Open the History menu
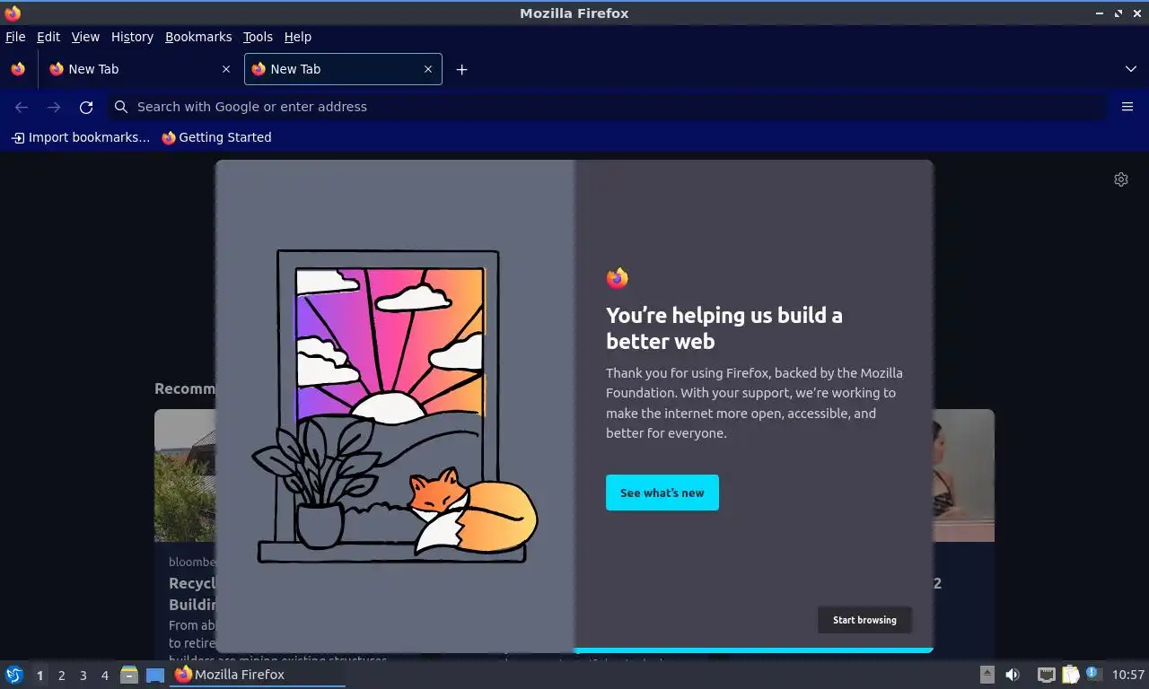This screenshot has width=1149, height=689. pyautogui.click(x=132, y=37)
